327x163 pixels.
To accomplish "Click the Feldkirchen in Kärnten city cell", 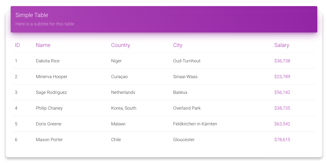I will (195, 124).
